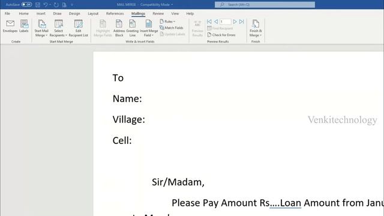Go to the first record
The width and height of the screenshot is (384, 216).
209,22
